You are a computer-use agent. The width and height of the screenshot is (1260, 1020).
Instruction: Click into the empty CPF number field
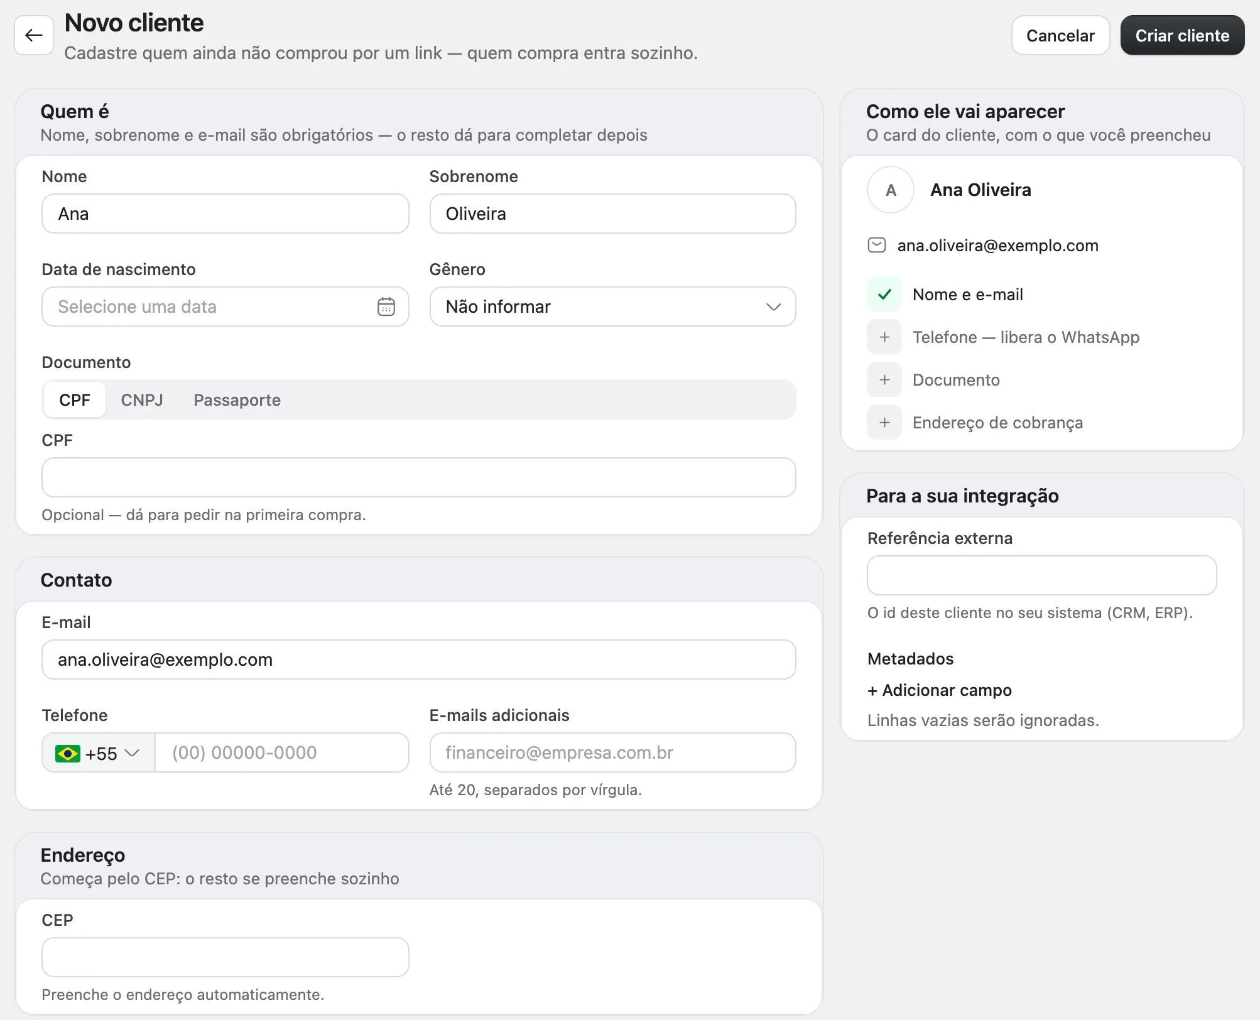[x=418, y=477]
